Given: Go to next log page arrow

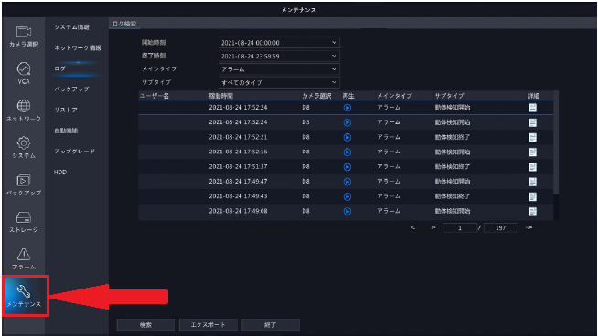Looking at the screenshot, I should point(432,227).
